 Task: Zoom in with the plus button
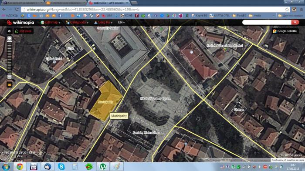(9, 38)
